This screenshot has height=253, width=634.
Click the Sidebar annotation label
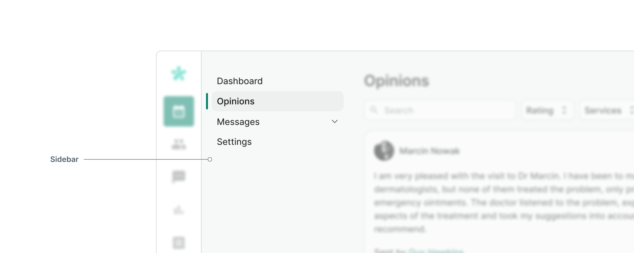tap(64, 159)
